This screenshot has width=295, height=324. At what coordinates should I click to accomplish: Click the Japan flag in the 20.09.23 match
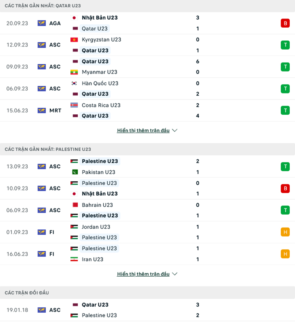click(x=74, y=18)
